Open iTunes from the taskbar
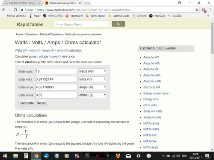 point(149,156)
